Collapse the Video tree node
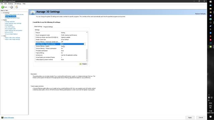 (2, 36)
